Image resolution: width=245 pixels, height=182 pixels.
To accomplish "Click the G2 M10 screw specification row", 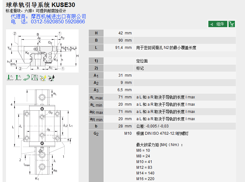I will click(162, 133).
